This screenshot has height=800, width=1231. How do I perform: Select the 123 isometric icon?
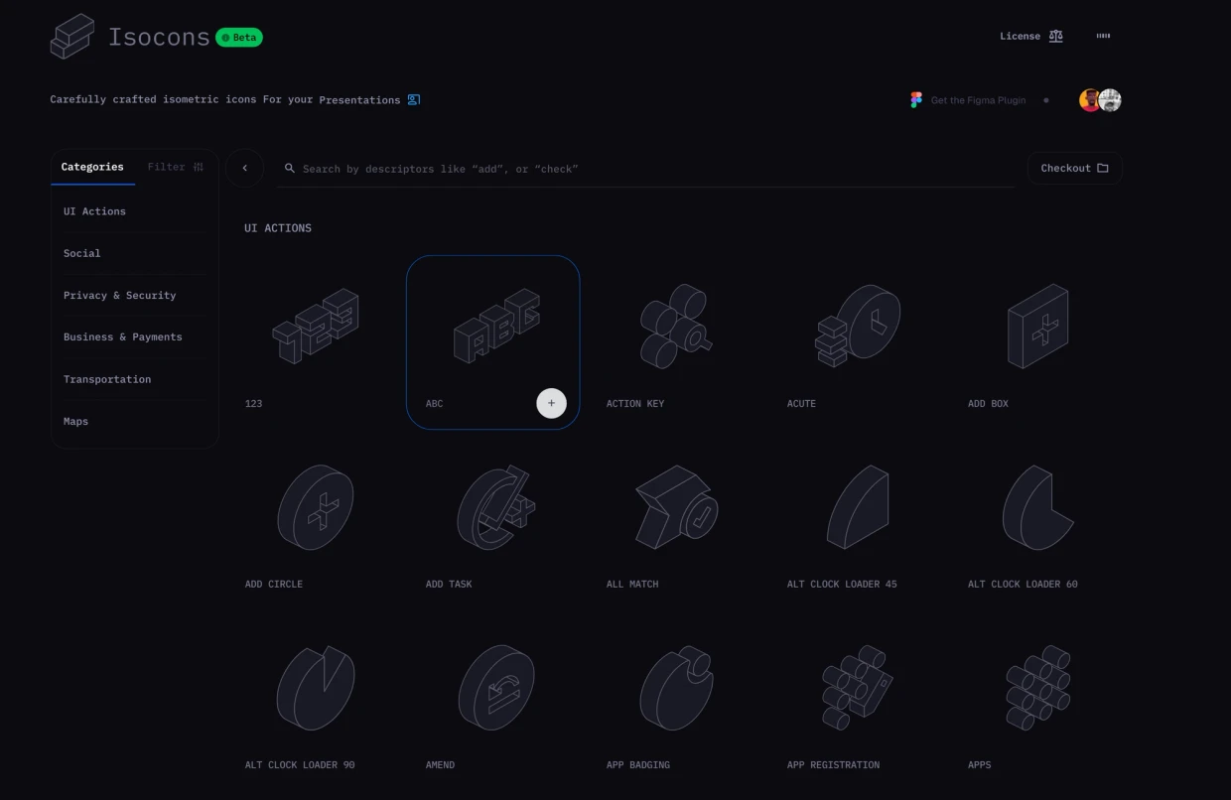(316, 326)
